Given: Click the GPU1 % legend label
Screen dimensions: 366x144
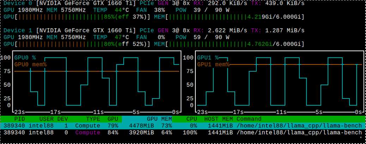Looking at the screenshot, I should point(208,58).
